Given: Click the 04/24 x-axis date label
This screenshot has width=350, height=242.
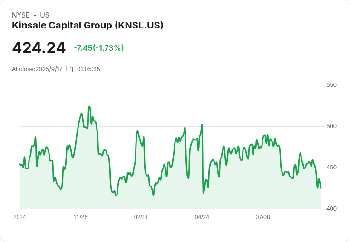Looking at the screenshot, I should (202, 217).
